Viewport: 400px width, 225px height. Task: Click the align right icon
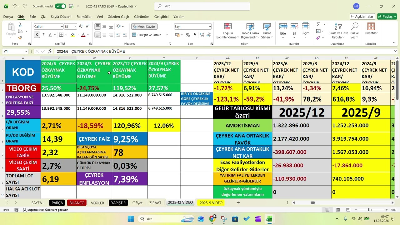click(111, 35)
